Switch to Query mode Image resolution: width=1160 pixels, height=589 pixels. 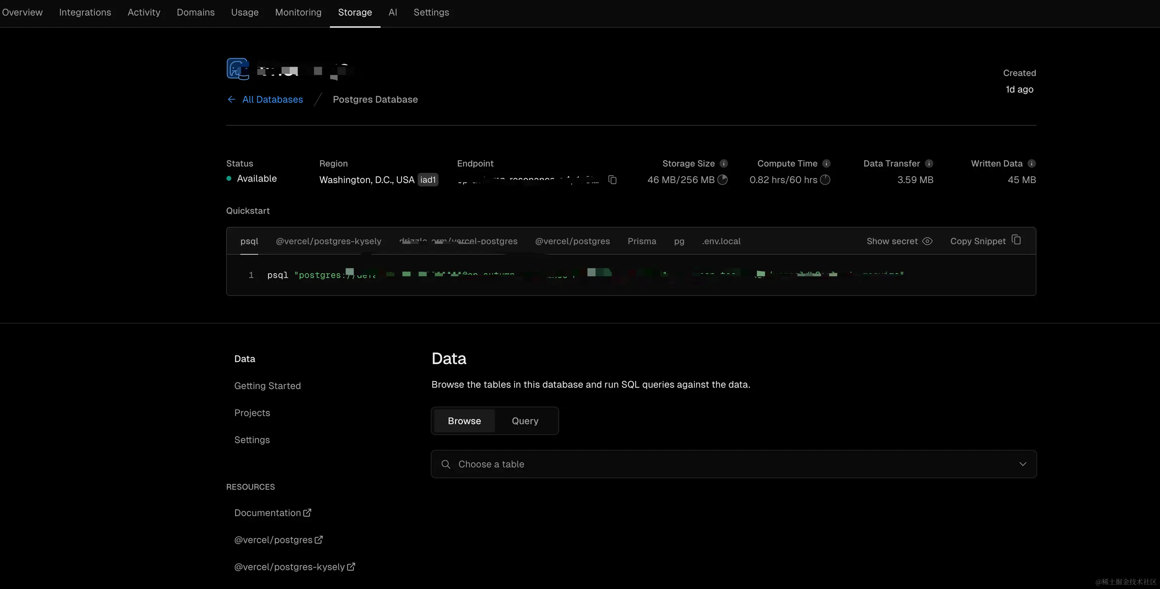pos(525,421)
